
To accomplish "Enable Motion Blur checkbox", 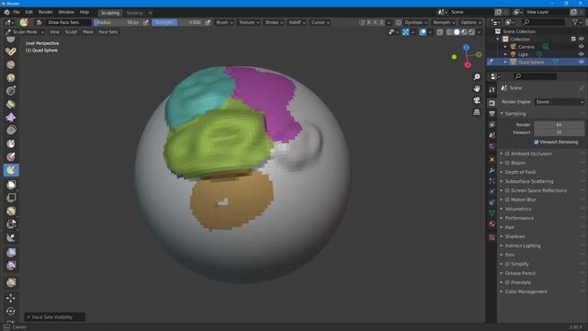I will point(507,200).
